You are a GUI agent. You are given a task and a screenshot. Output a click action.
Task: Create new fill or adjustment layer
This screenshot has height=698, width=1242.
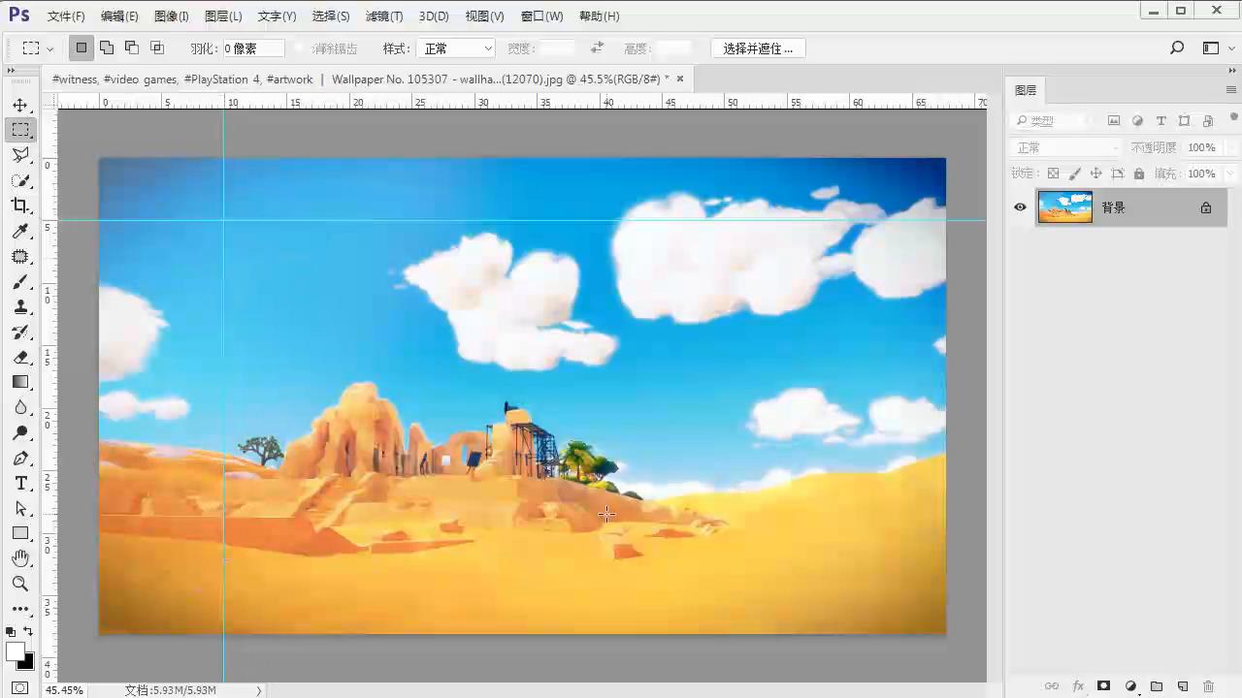coord(1130,686)
